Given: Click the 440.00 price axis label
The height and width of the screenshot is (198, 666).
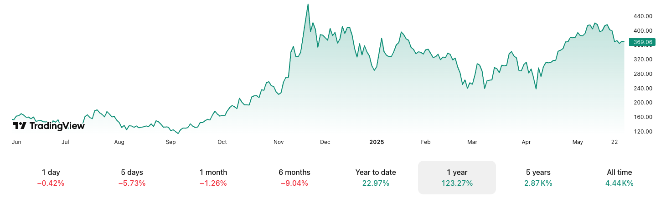Looking at the screenshot, I should click(x=643, y=16).
